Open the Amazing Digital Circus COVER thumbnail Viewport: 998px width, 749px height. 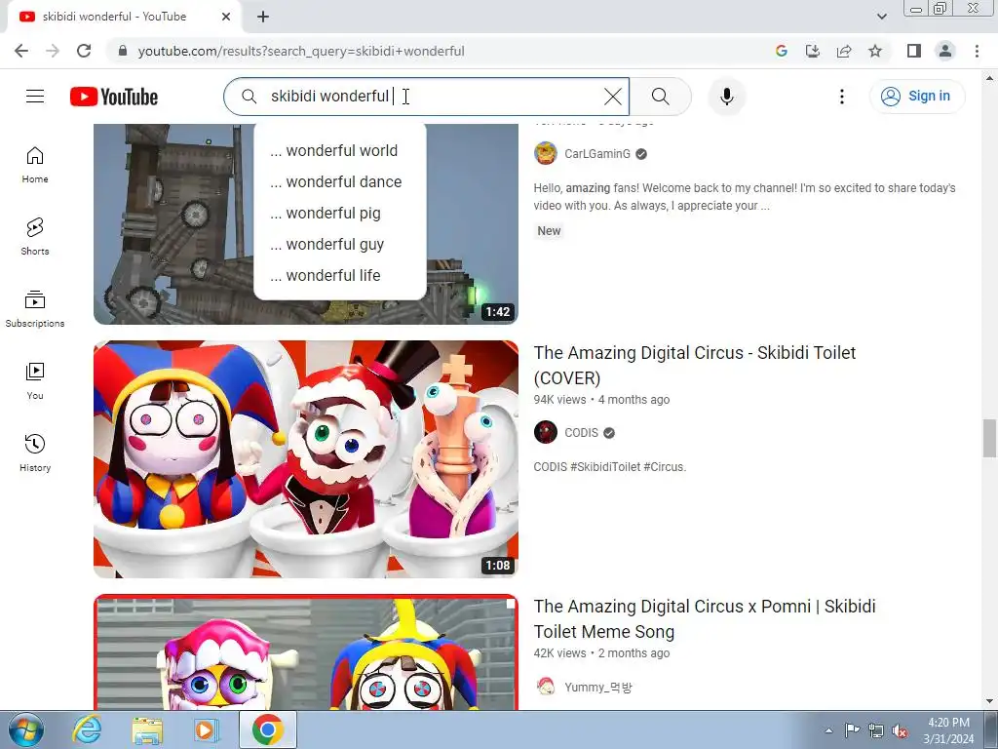[305, 458]
